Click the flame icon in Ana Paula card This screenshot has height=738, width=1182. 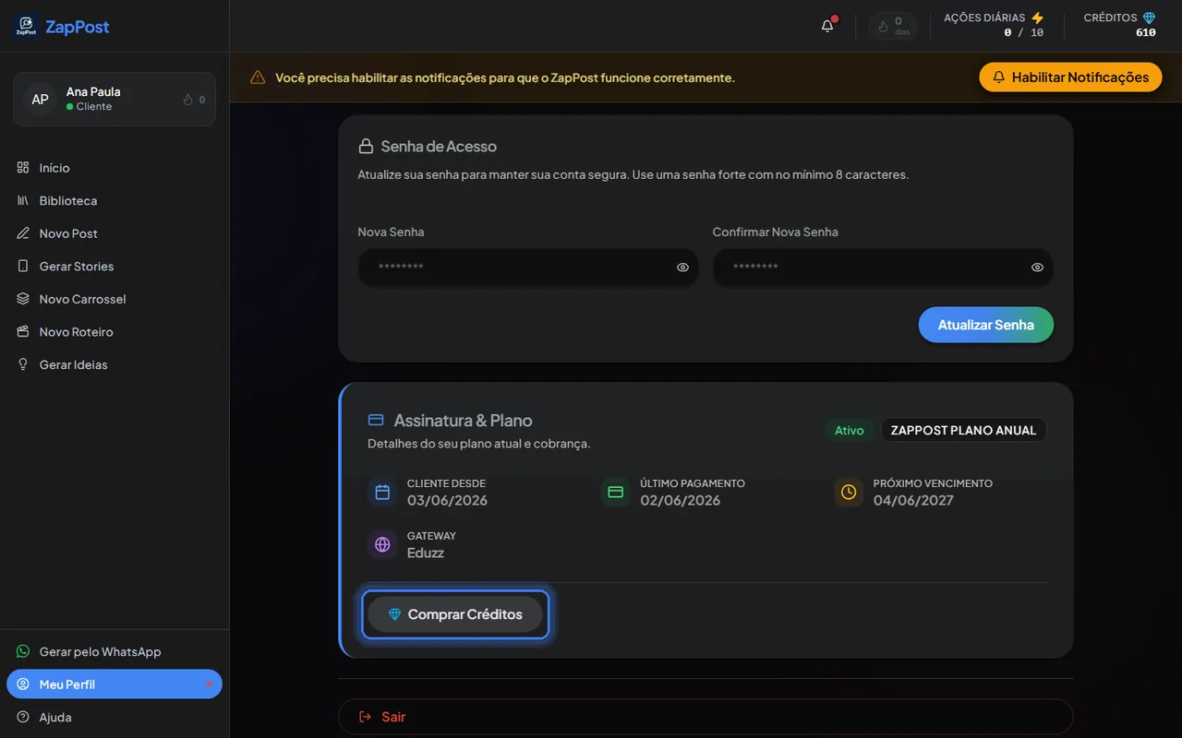(x=187, y=100)
